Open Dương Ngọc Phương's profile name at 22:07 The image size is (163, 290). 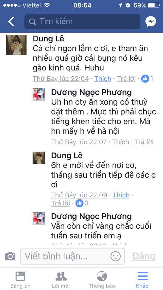coord(91,92)
